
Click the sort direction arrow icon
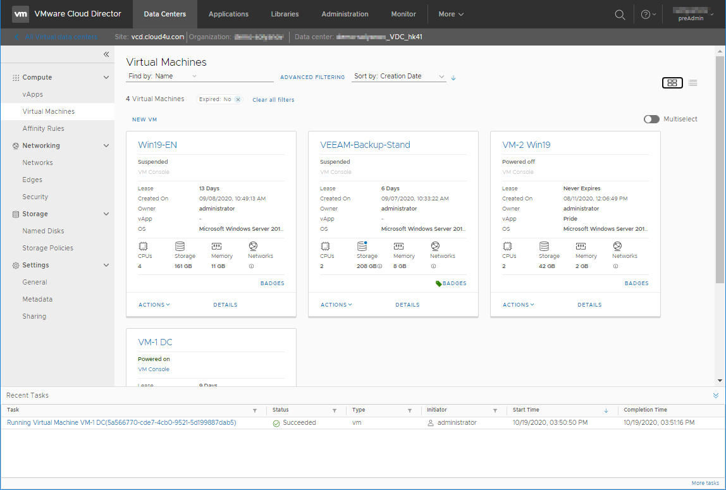tap(453, 78)
